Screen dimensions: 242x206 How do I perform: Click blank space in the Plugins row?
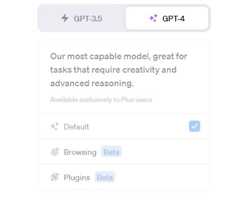point(162,177)
